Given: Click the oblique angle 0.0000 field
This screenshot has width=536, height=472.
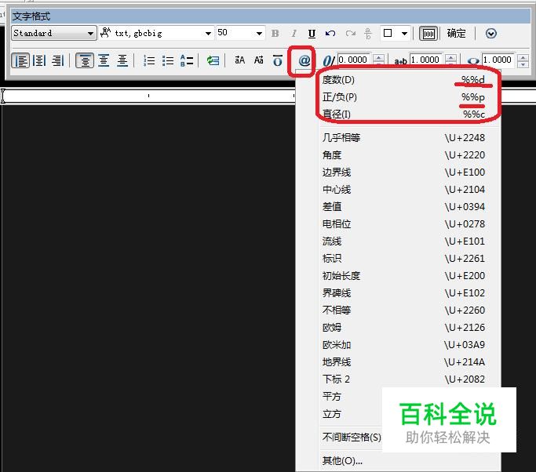Looking at the screenshot, I should 354,60.
